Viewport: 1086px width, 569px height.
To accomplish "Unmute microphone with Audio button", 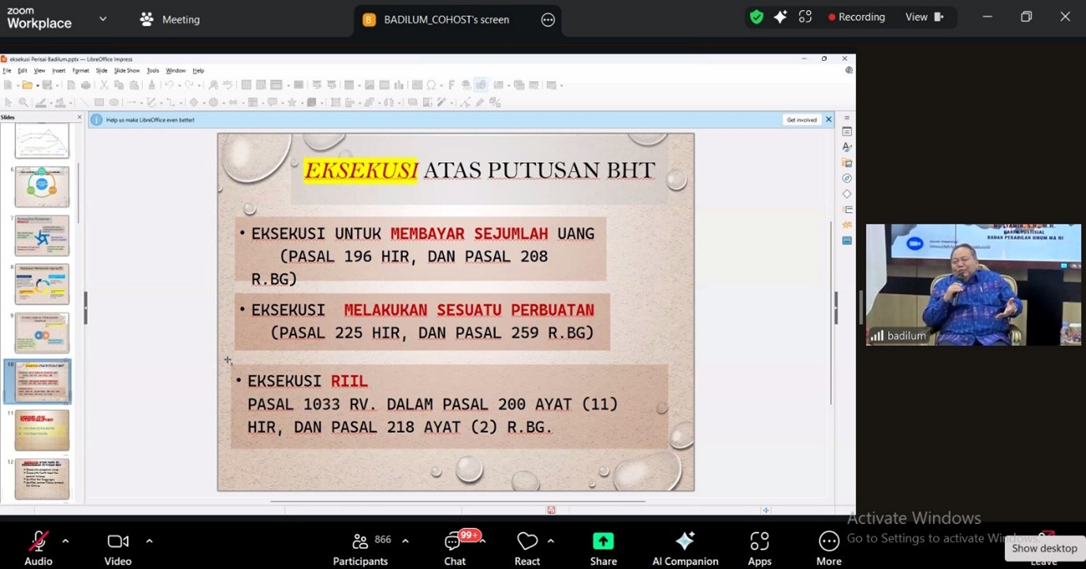I will pyautogui.click(x=38, y=548).
